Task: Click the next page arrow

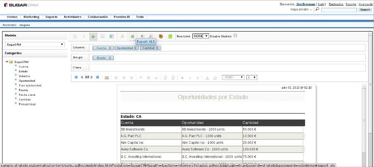Action: [91, 77]
